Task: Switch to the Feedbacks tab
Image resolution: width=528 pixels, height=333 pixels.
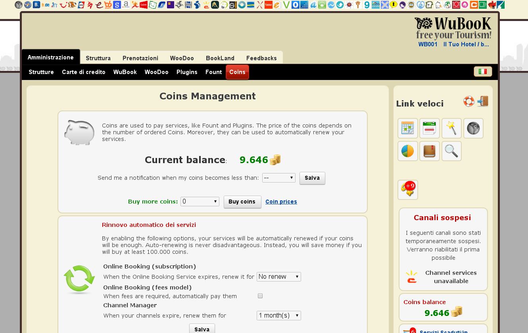Action: pyautogui.click(x=261, y=58)
